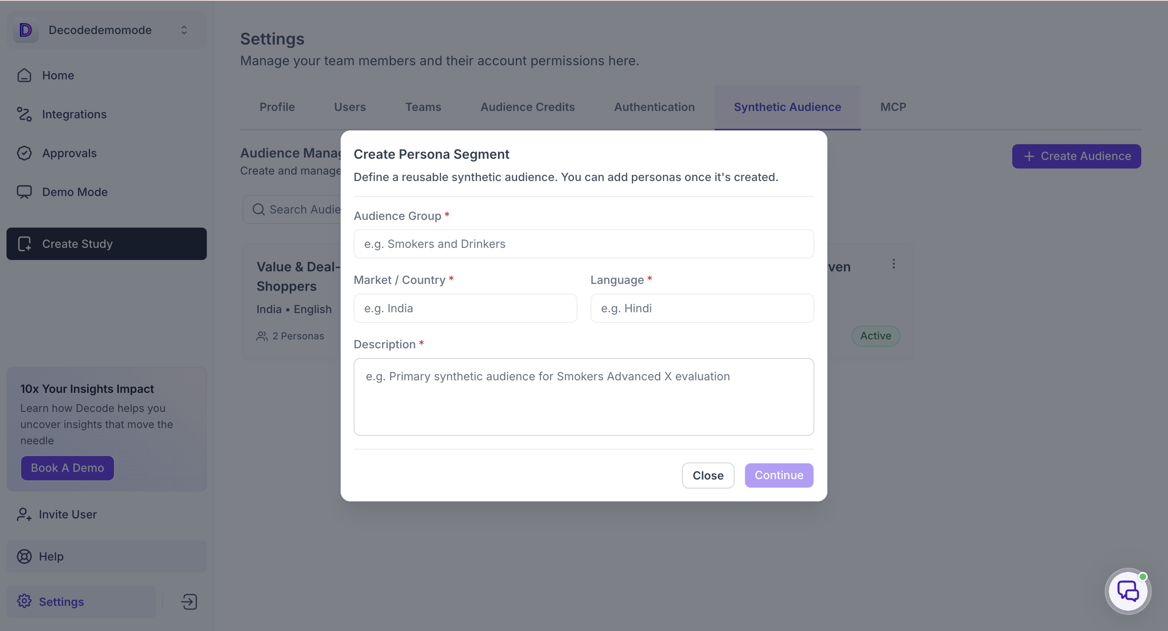The width and height of the screenshot is (1168, 631).
Task: Open Integrations via its sidebar icon
Action: [24, 115]
